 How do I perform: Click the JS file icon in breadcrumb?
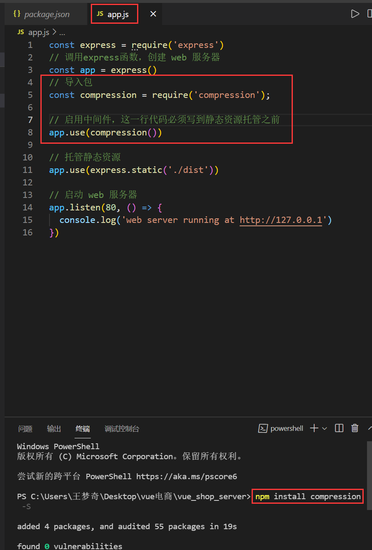21,32
